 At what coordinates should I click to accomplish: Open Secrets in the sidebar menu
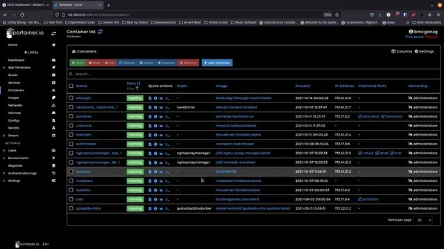(14, 128)
